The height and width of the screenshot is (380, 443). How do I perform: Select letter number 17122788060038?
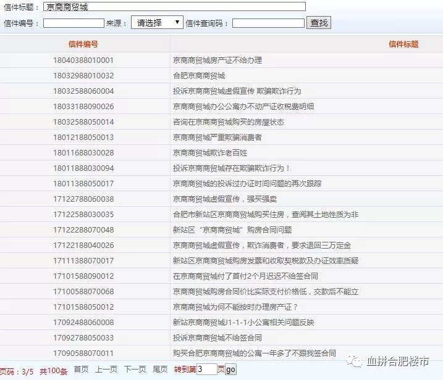click(x=83, y=199)
